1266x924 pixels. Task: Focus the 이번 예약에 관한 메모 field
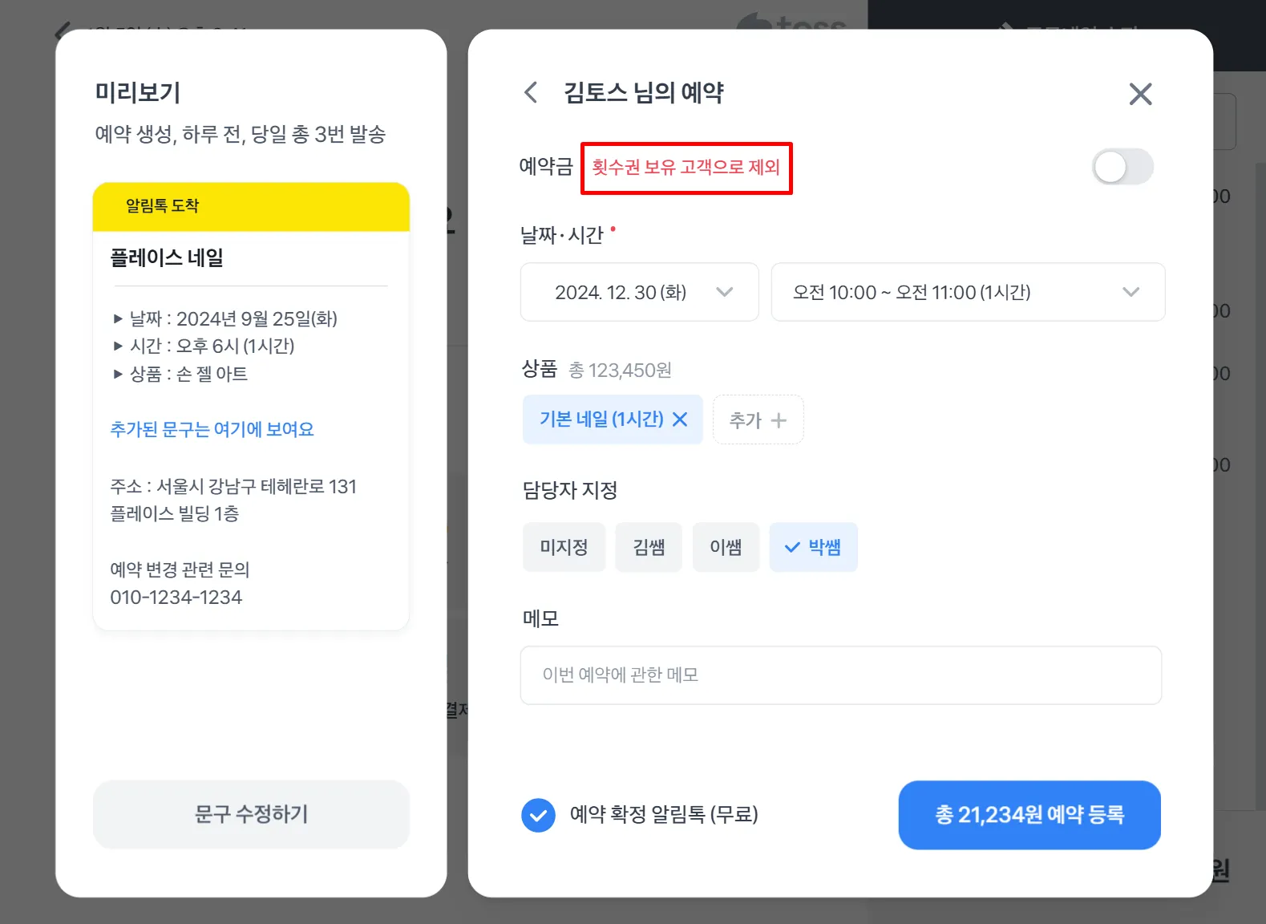(x=840, y=675)
